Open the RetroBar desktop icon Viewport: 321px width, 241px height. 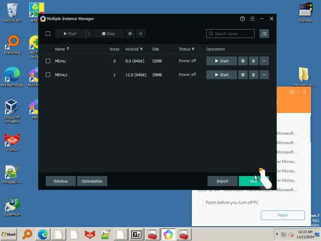305,13
